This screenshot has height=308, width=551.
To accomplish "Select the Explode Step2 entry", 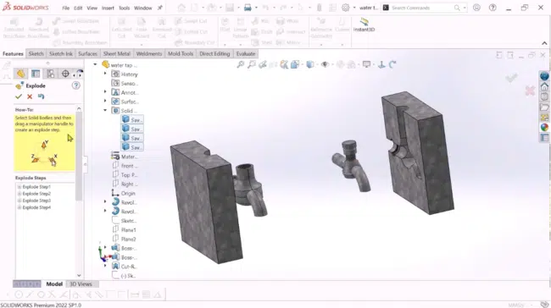I will point(36,194).
